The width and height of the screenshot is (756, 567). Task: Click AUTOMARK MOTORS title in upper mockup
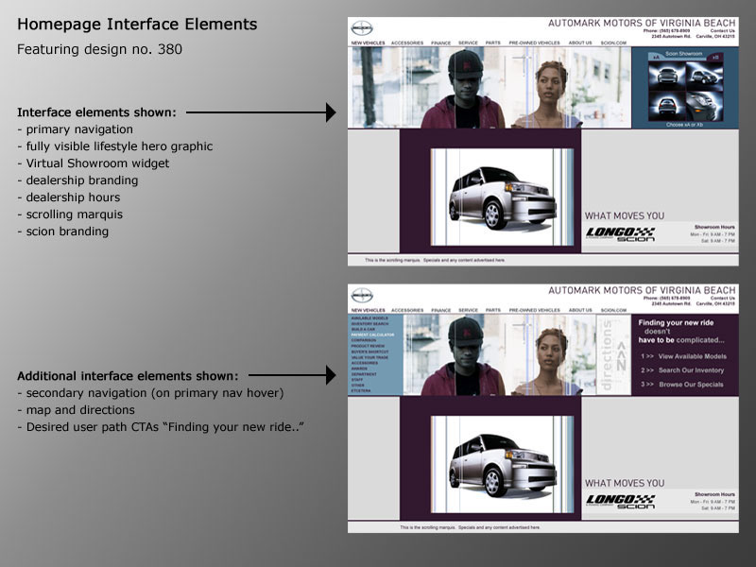coord(642,23)
